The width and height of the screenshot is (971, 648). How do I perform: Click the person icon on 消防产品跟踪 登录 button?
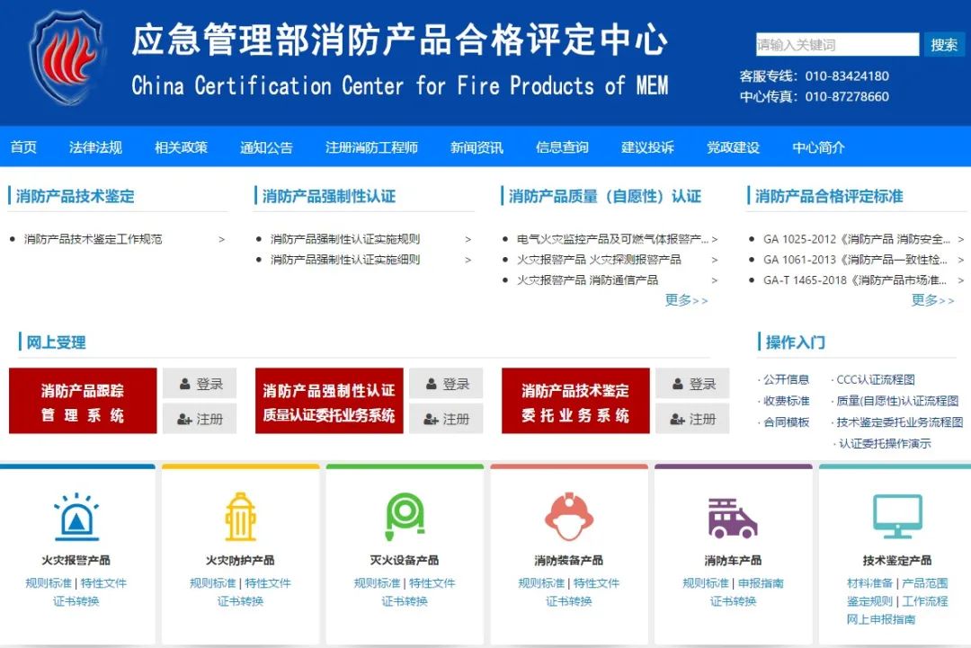[183, 384]
